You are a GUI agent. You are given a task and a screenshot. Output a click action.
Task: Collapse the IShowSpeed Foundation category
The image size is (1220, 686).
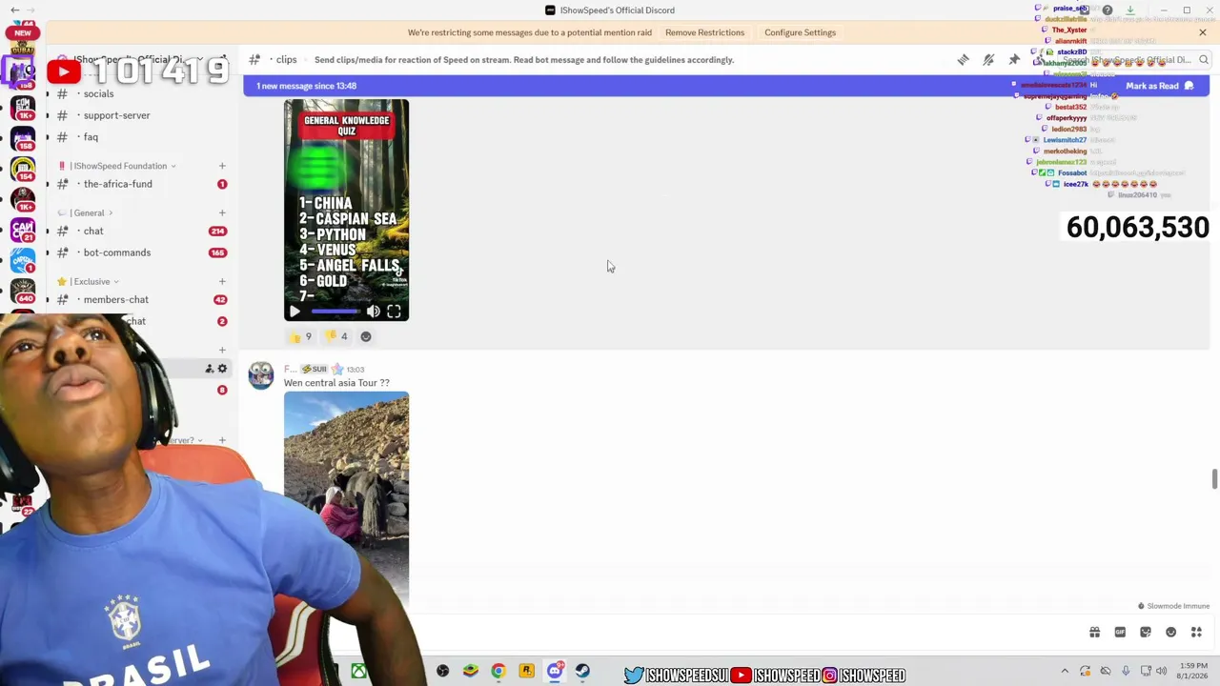click(119, 166)
